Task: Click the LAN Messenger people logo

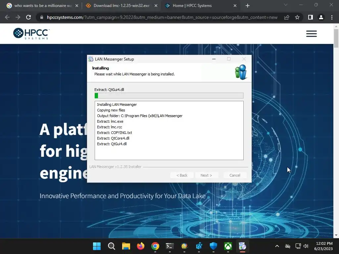Action: click(241, 72)
